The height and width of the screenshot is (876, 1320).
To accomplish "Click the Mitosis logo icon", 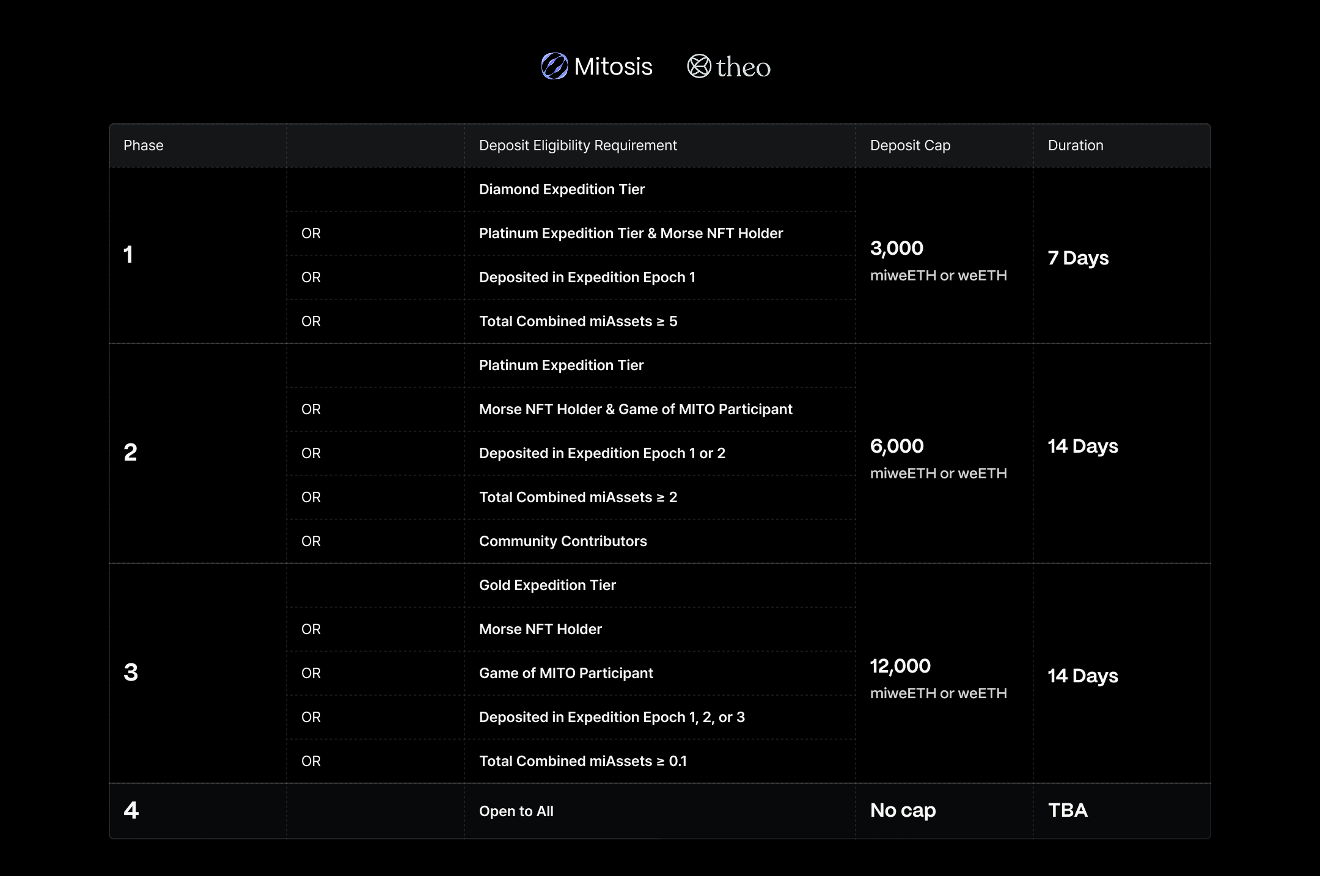I will click(554, 66).
